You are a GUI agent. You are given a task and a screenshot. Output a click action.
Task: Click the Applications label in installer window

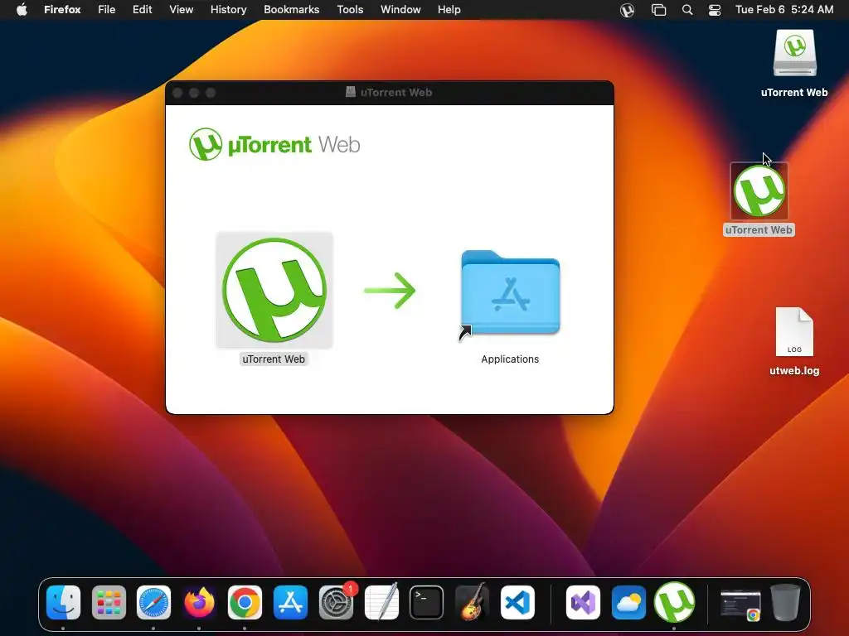510,359
